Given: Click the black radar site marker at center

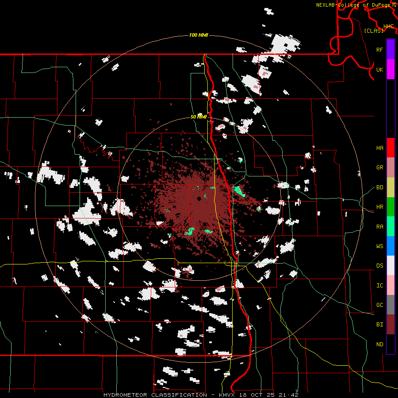Looking at the screenshot, I should pos(199,199).
